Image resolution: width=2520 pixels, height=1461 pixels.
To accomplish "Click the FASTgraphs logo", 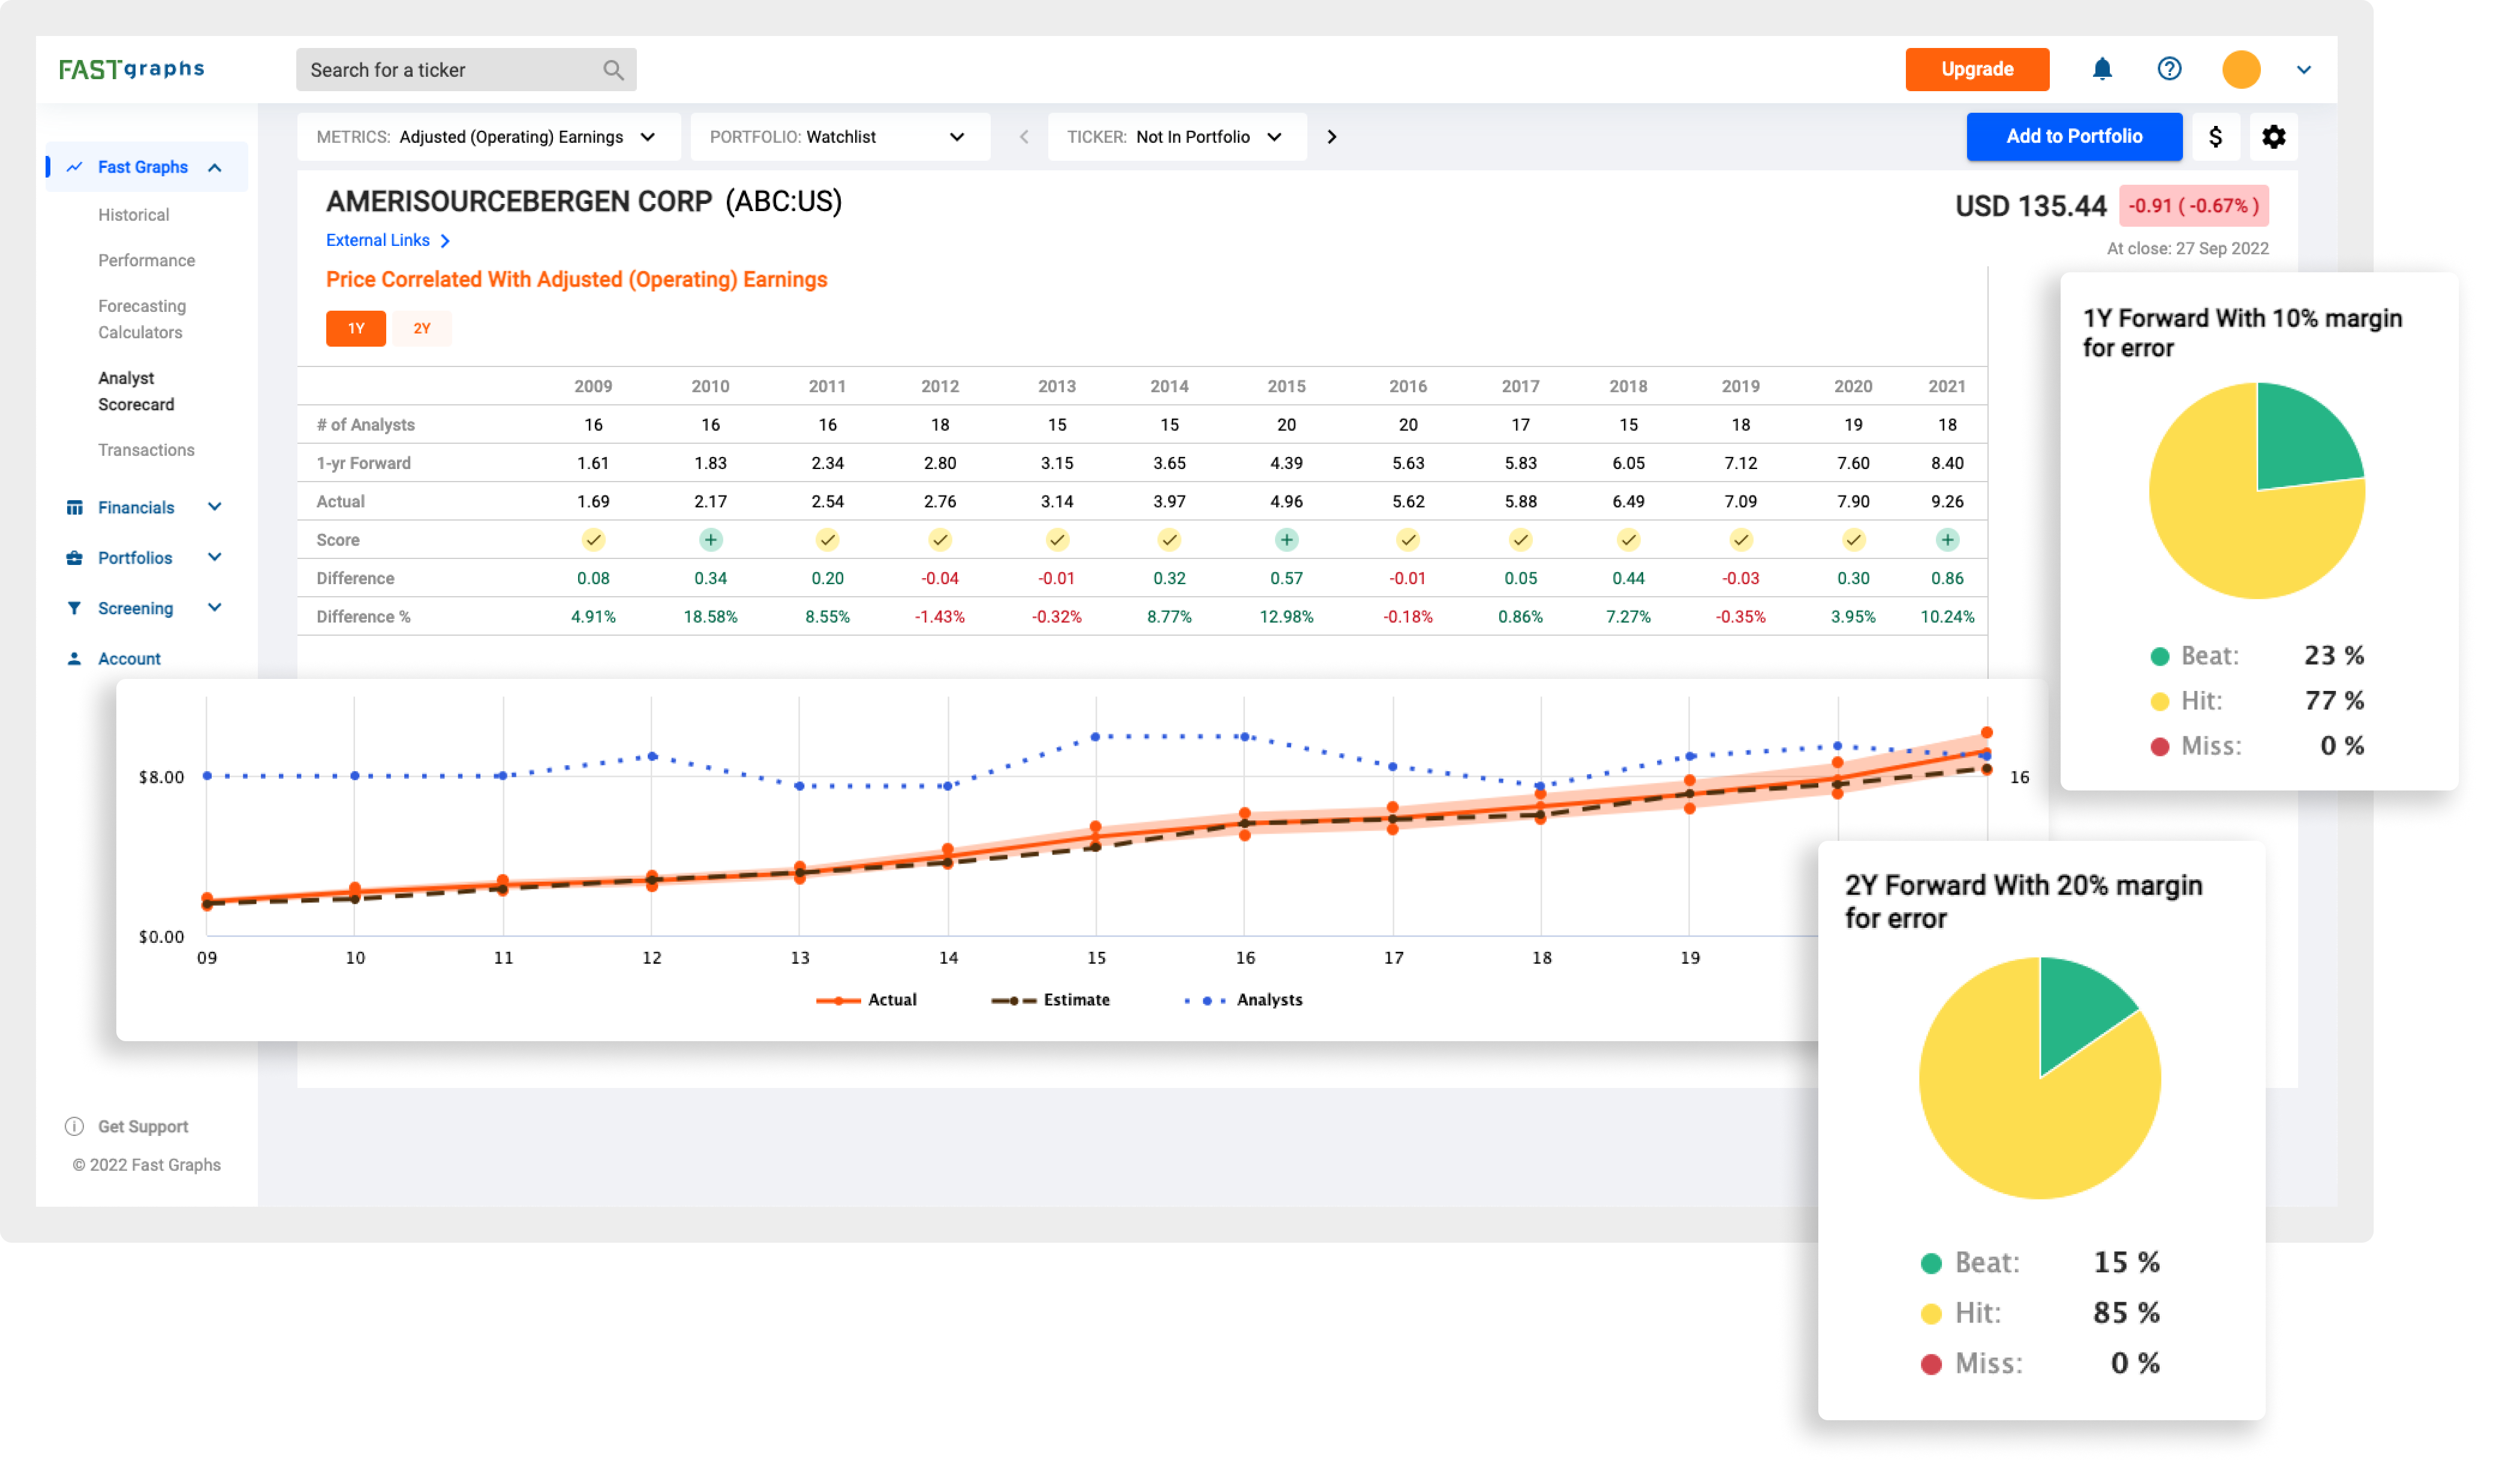I will 131,69.
